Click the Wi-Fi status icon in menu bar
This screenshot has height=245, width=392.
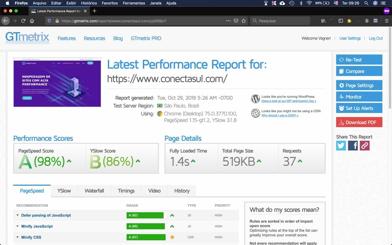pyautogui.click(x=309, y=3)
